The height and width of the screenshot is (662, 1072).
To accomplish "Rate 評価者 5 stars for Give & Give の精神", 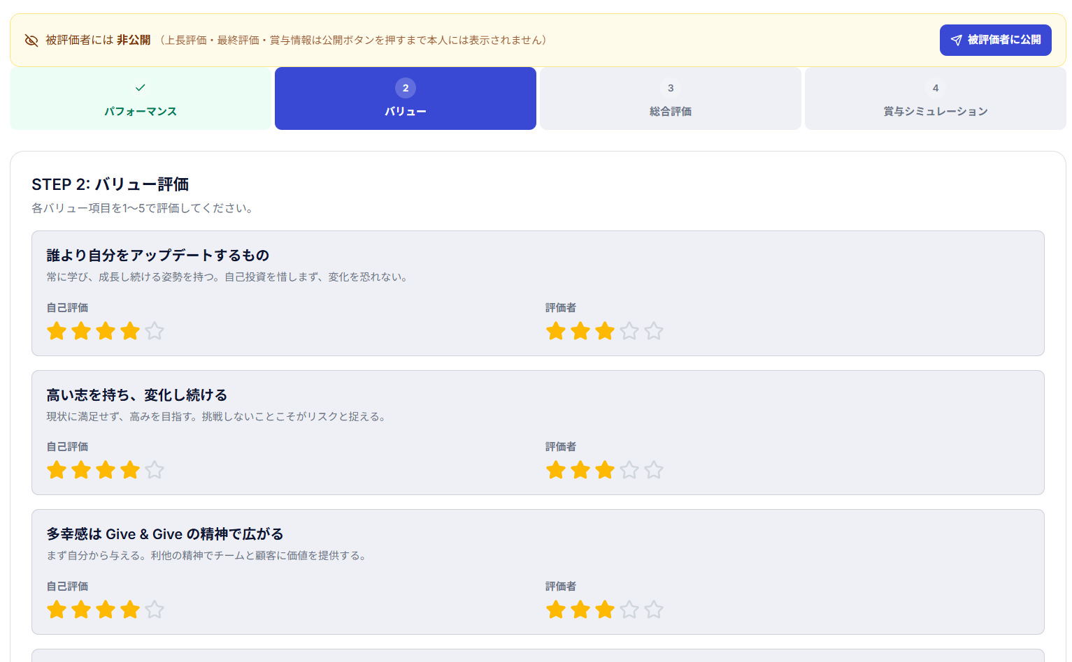I will pos(654,610).
